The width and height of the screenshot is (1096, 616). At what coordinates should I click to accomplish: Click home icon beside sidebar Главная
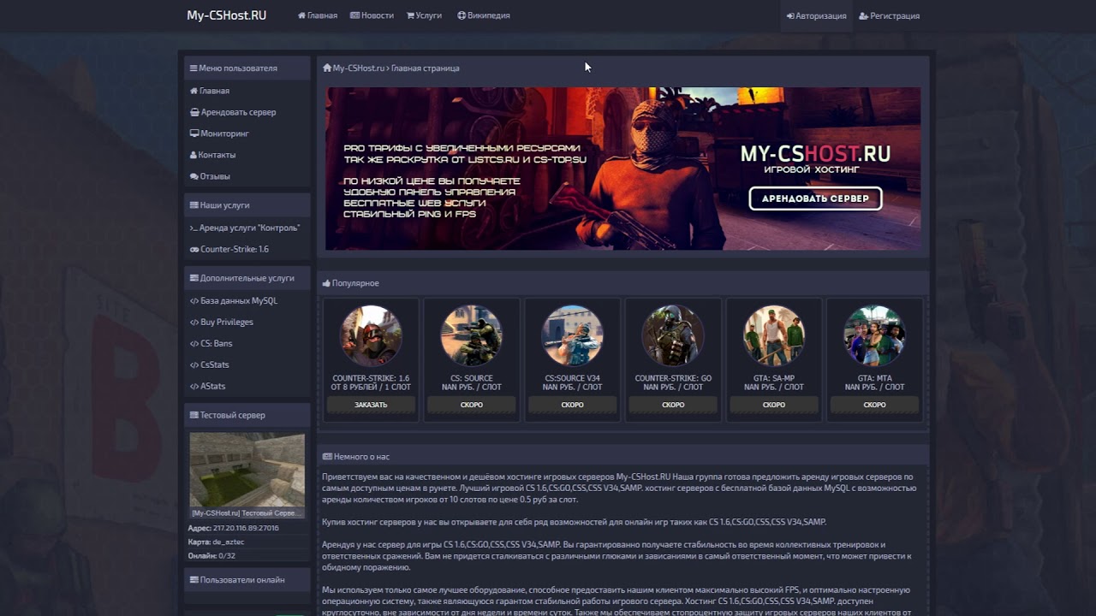(194, 91)
